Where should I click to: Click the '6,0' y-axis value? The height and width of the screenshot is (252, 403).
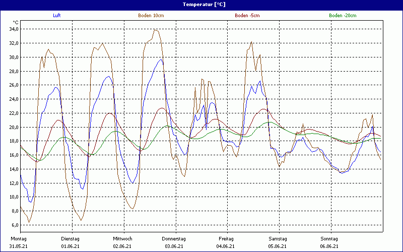click(x=14, y=225)
